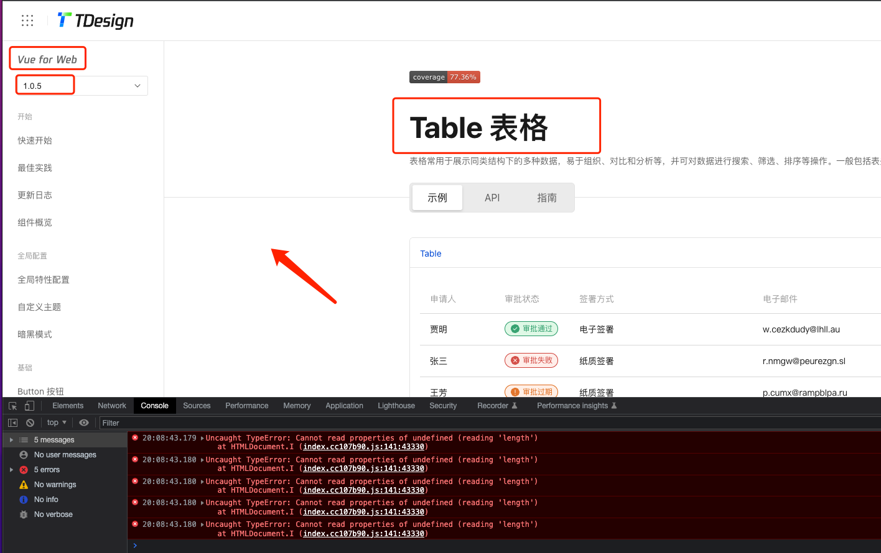
Task: Click the eye live expression icon
Action: (84, 423)
